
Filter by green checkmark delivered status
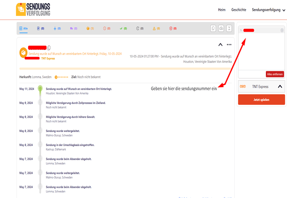tap(123, 29)
